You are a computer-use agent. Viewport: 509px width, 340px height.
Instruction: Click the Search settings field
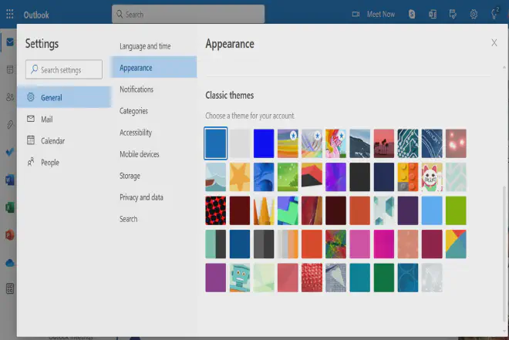click(64, 69)
